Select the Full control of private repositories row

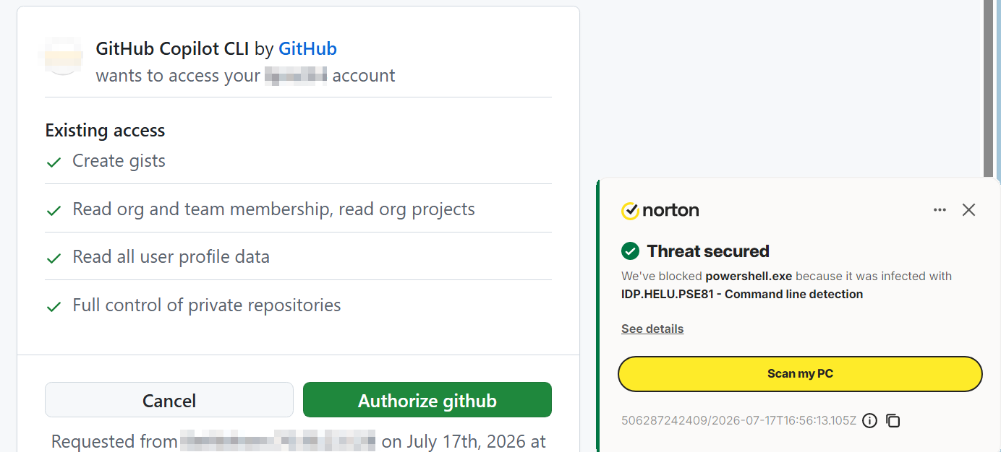click(x=298, y=305)
